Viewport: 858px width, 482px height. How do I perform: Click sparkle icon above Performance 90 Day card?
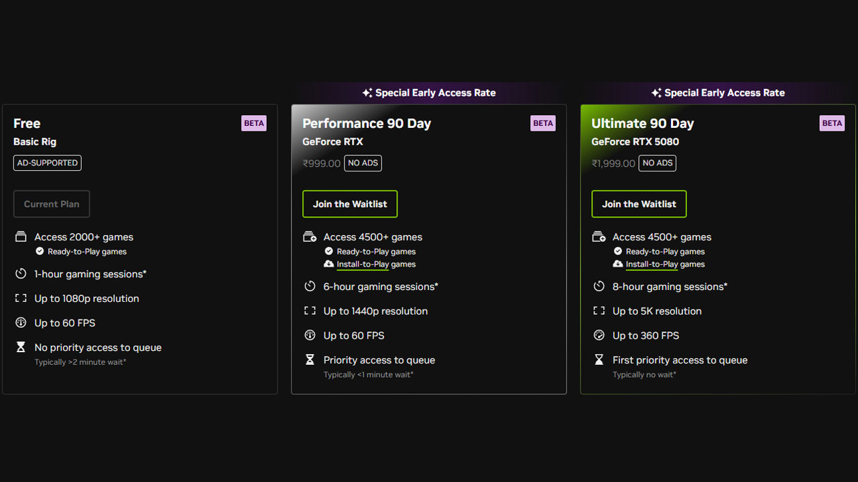[367, 93]
